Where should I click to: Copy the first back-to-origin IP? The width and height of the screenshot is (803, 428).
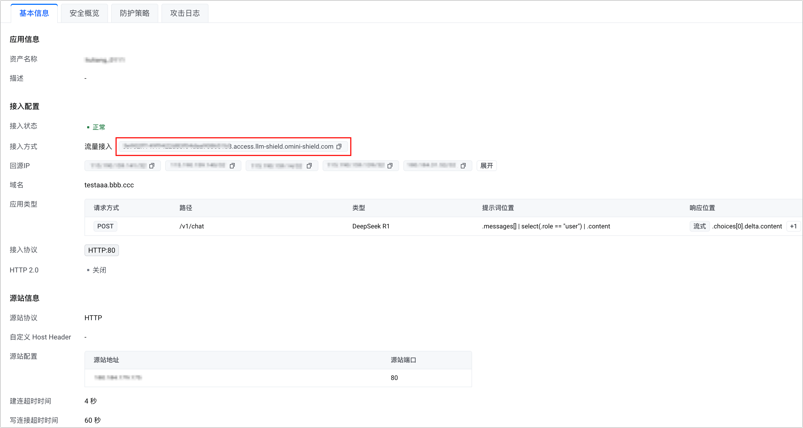152,166
